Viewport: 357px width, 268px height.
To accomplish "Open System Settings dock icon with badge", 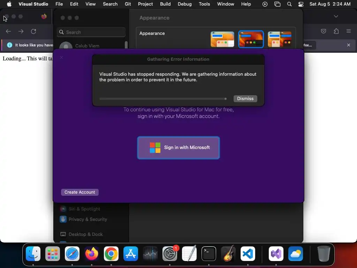I will 170,254.
